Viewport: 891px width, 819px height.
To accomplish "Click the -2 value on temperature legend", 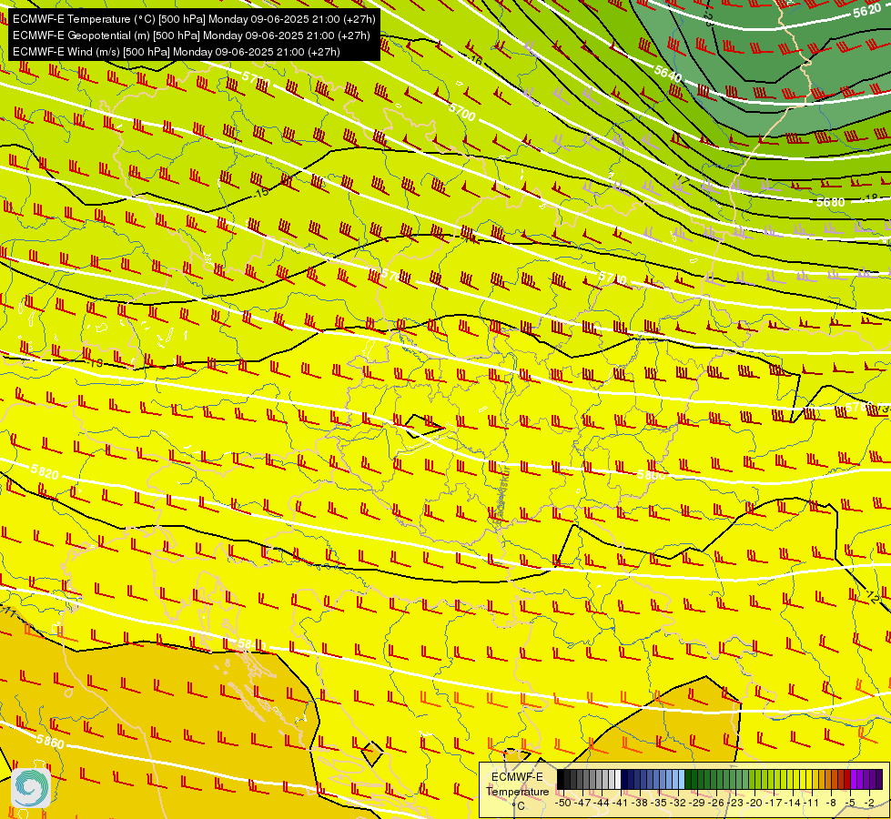I will pyautogui.click(x=869, y=803).
